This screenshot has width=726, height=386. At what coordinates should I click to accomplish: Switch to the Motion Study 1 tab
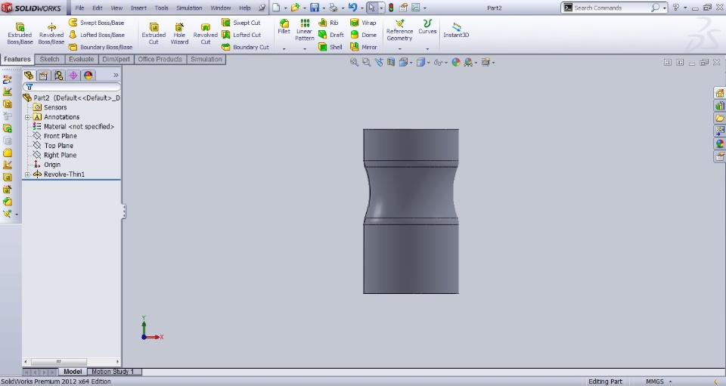click(x=113, y=372)
